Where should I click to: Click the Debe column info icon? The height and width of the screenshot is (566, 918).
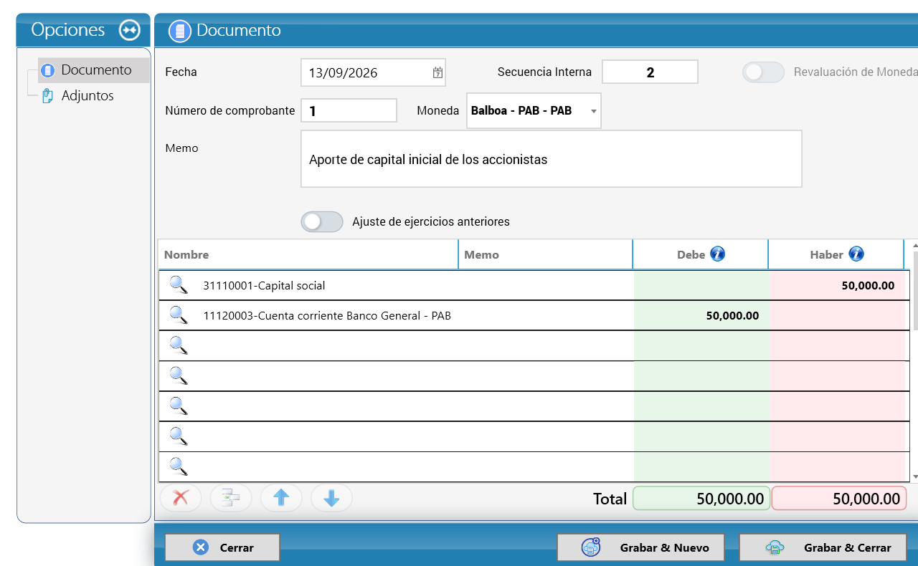pos(717,254)
